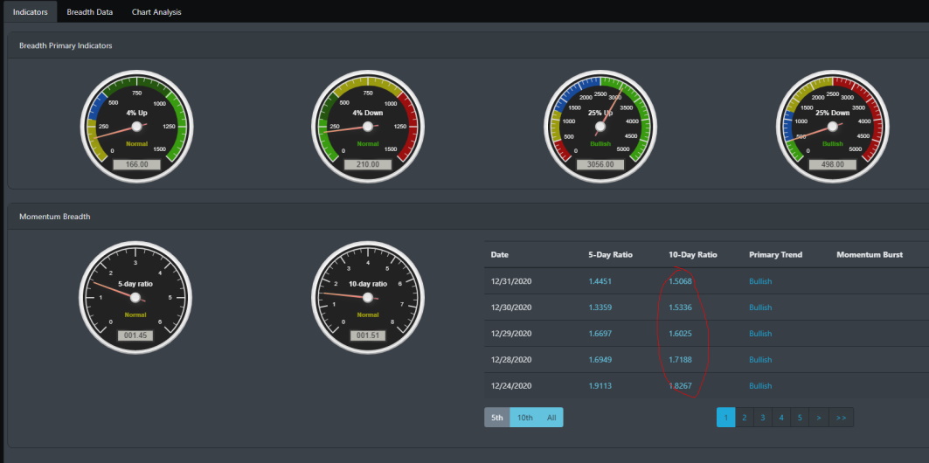
Task: Click the 10-day ratio value 1.7188
Action: tap(680, 359)
